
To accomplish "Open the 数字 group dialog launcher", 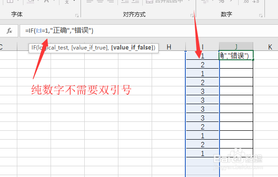I will tap(261, 16).
